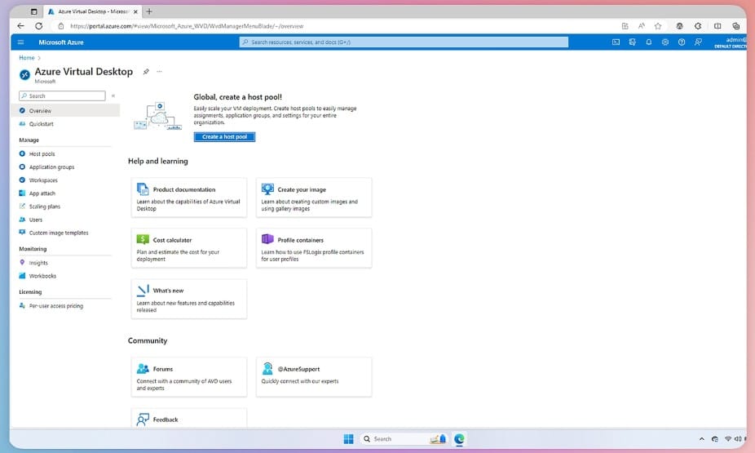Open the directory and subscription filter icon
Viewport: 755px width, 453px height.
(632, 42)
